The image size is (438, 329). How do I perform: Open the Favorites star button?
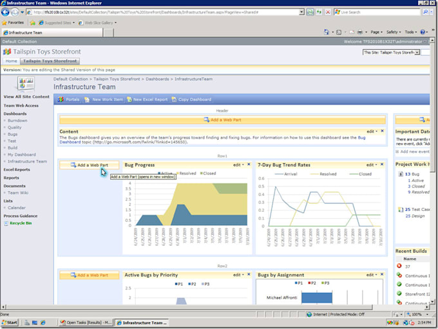[x=13, y=23]
